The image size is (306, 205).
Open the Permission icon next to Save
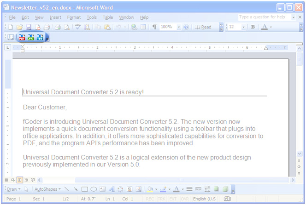click(38, 27)
